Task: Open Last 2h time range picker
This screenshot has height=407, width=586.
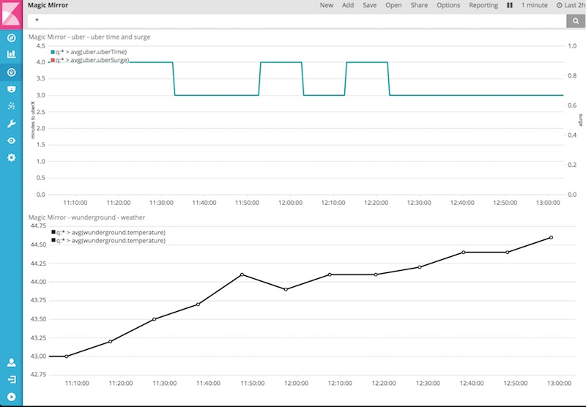Action: (571, 5)
